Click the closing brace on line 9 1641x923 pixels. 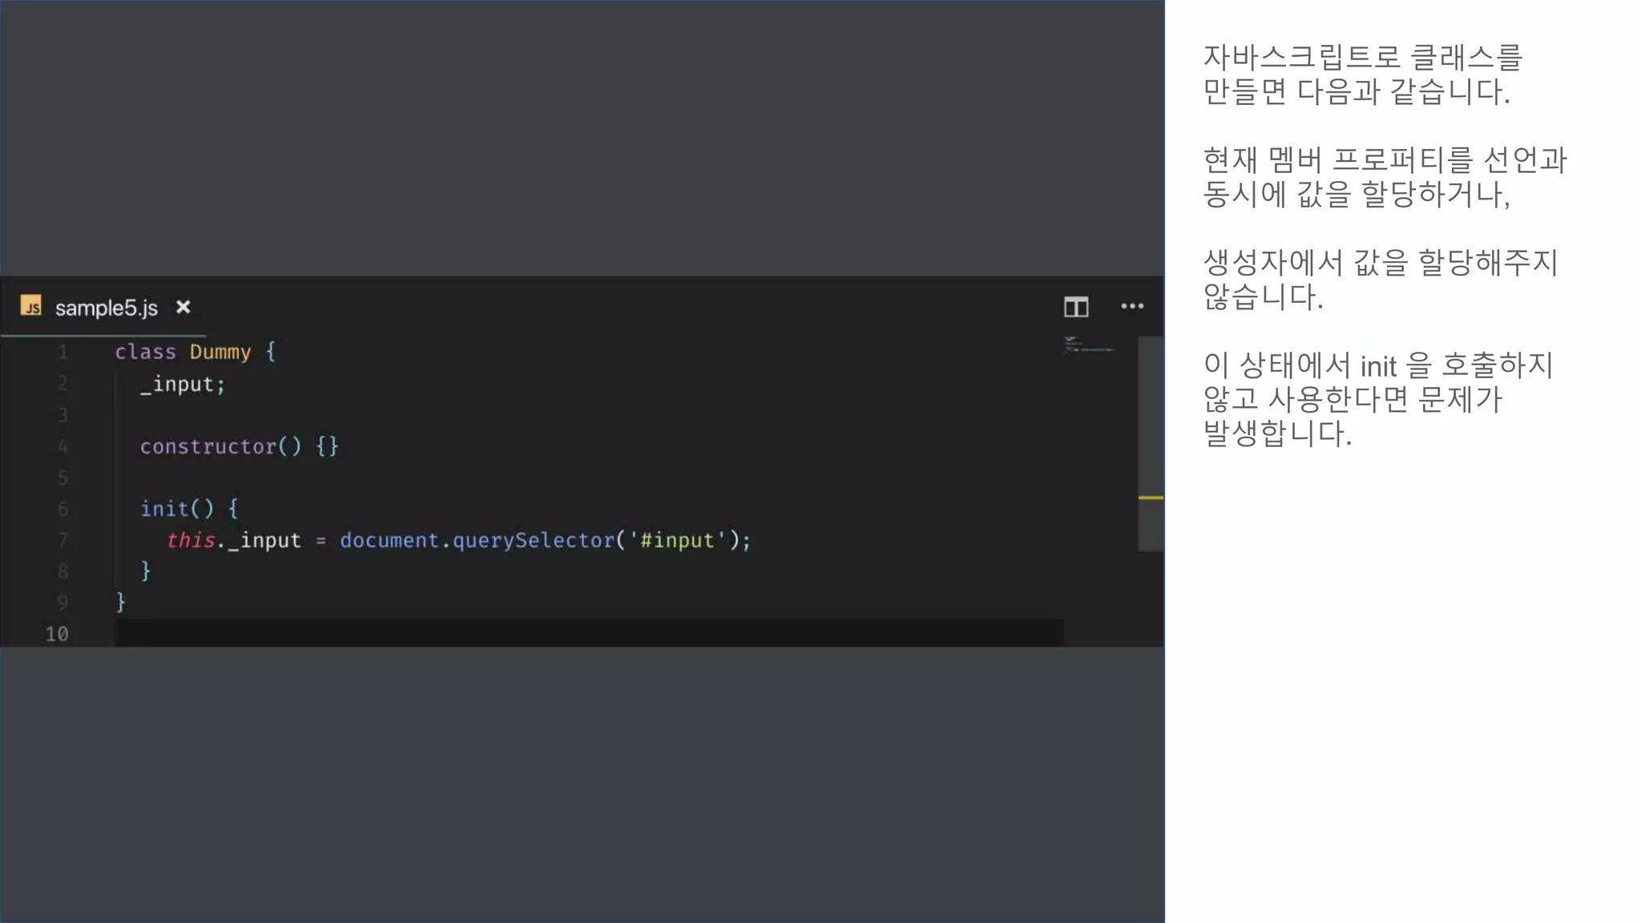[x=120, y=602]
